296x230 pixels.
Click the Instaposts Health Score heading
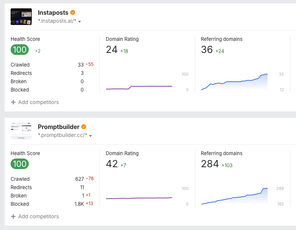click(25, 39)
